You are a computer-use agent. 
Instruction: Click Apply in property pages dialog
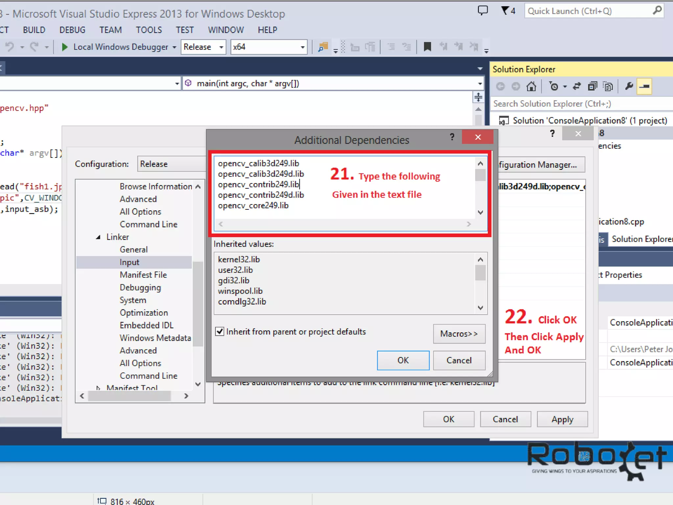click(562, 419)
